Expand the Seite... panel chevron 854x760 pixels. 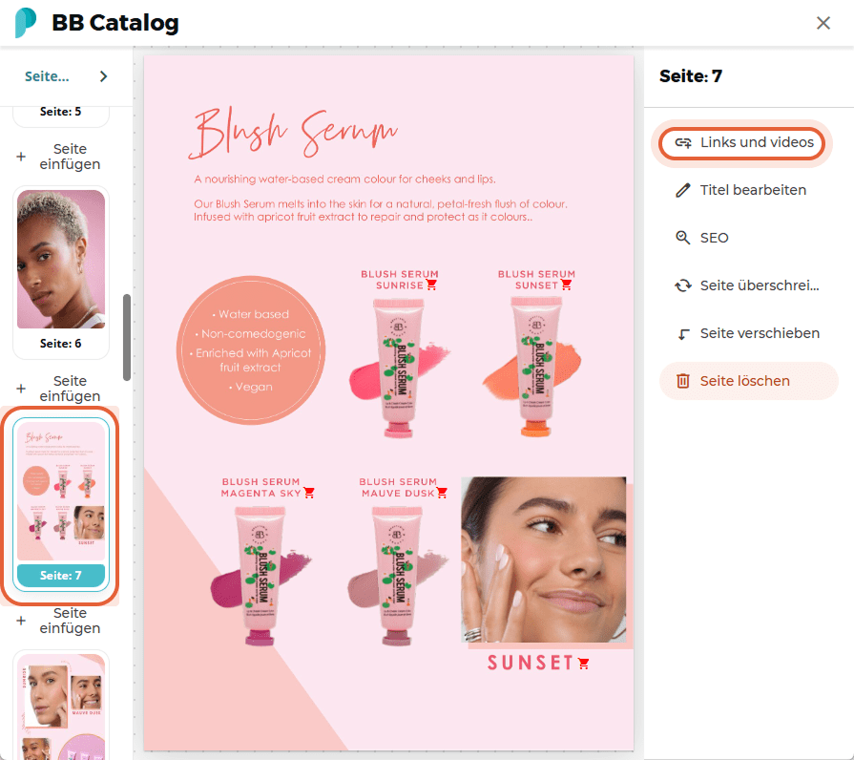click(103, 76)
